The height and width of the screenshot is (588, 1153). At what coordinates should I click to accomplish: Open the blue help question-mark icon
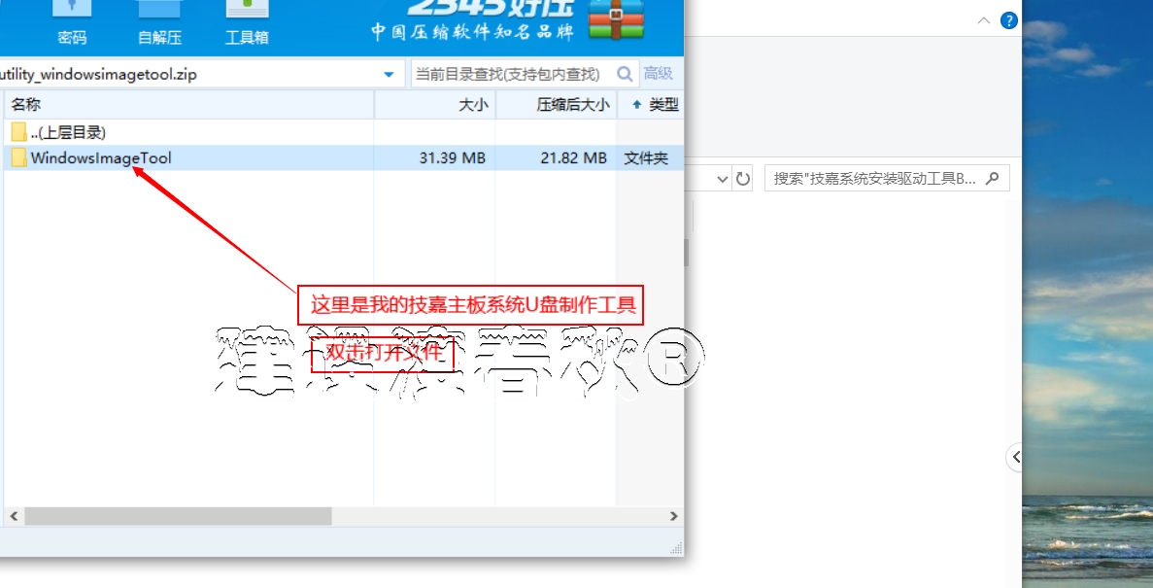pyautogui.click(x=1008, y=19)
